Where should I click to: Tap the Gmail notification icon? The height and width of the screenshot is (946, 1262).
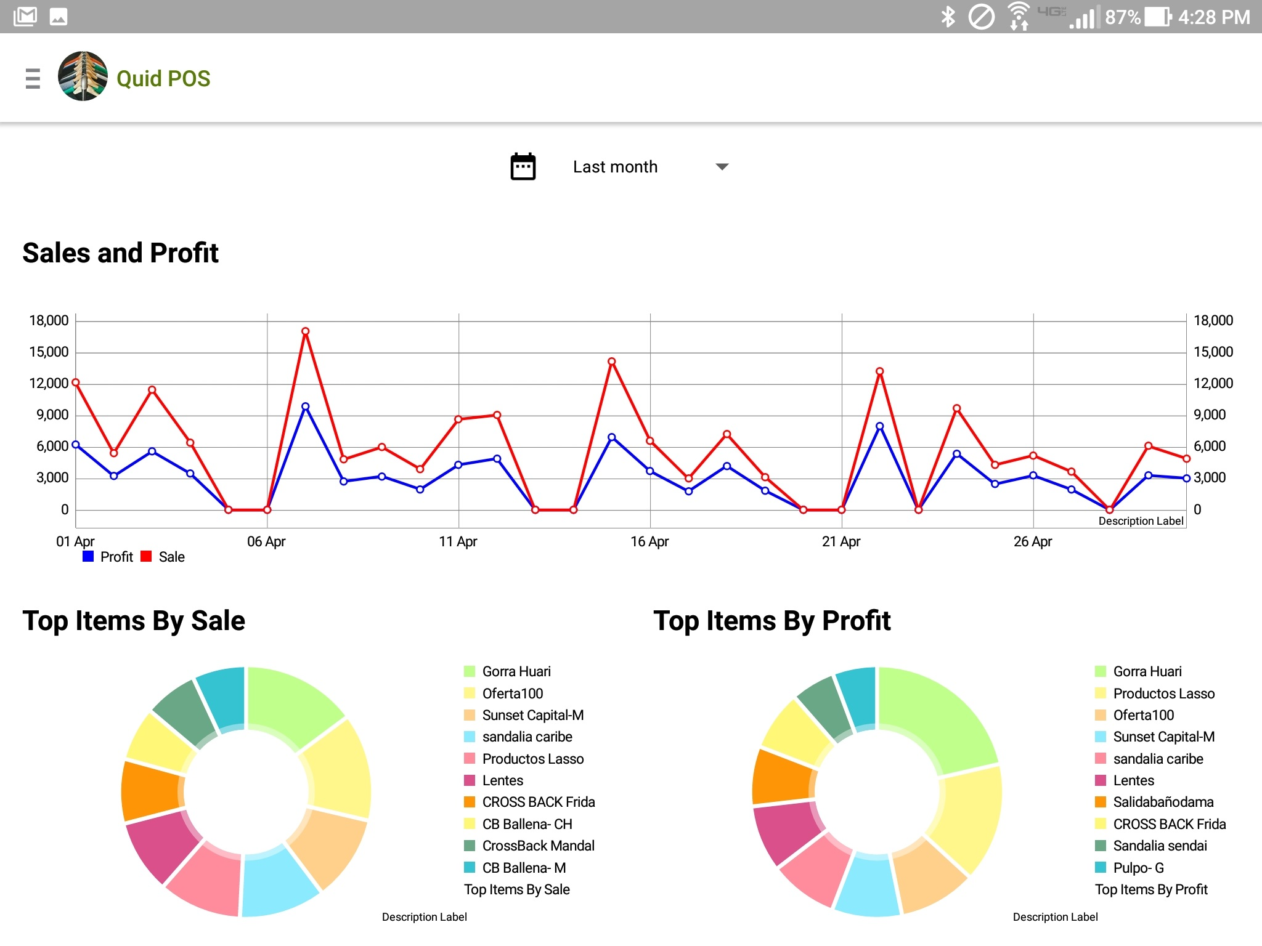[x=25, y=17]
